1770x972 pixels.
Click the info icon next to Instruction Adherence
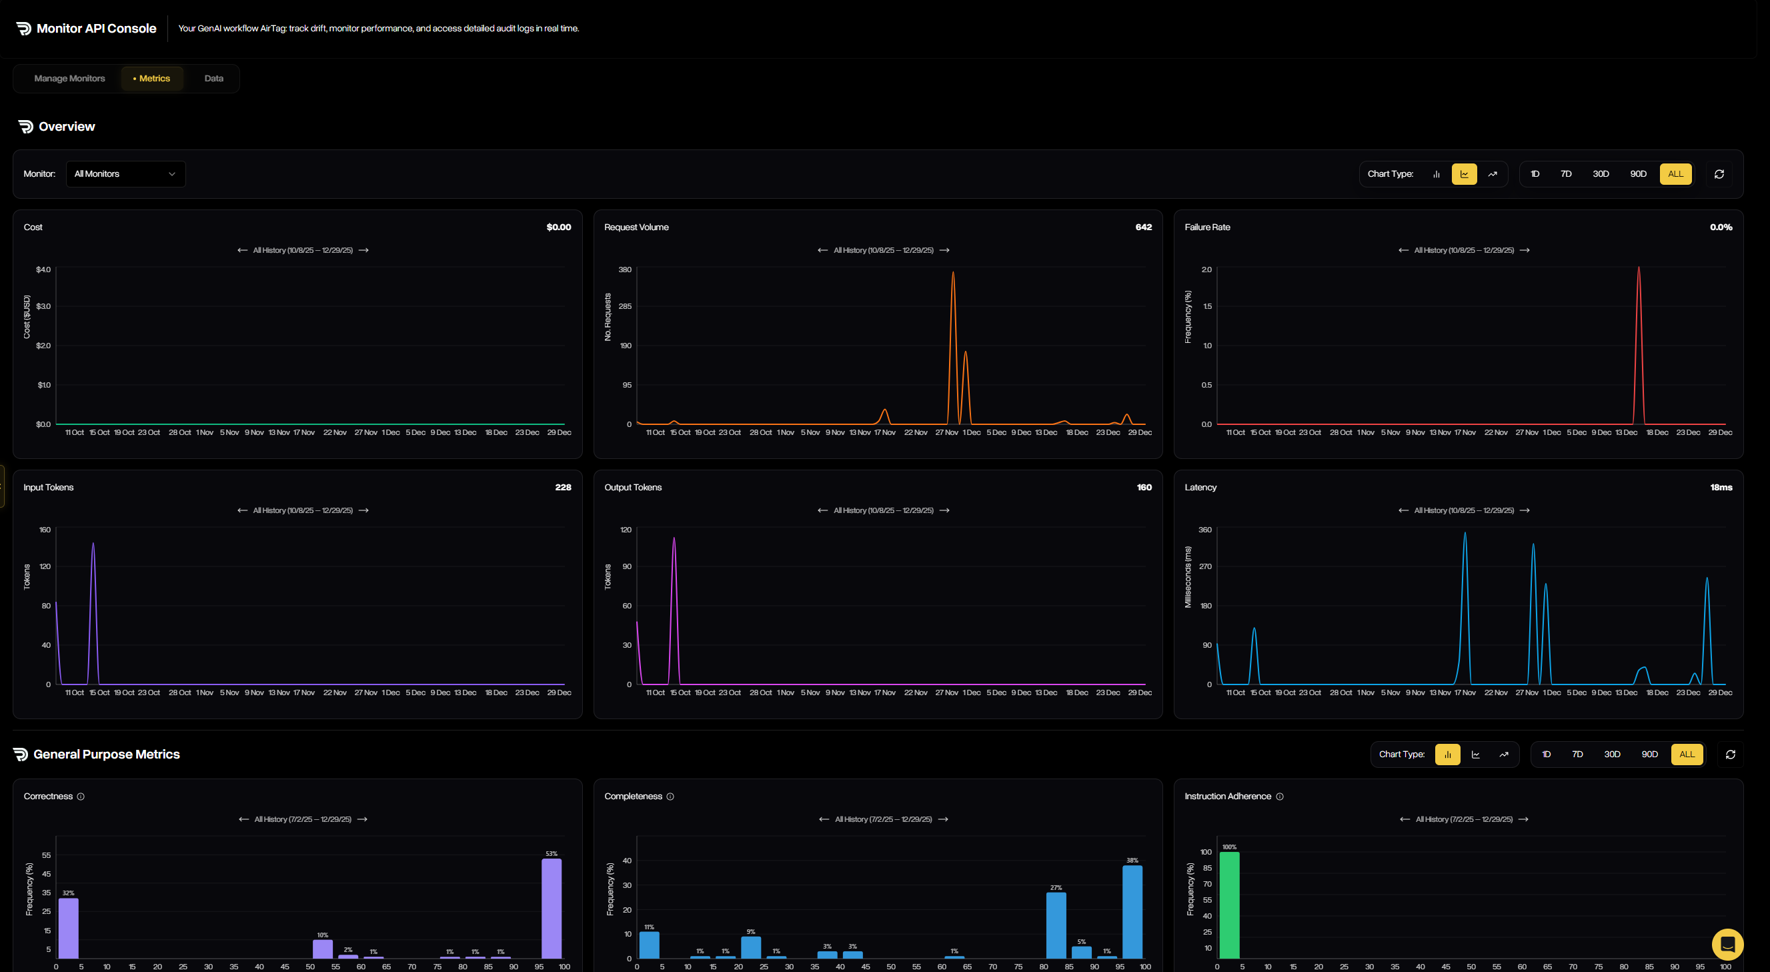click(1280, 796)
